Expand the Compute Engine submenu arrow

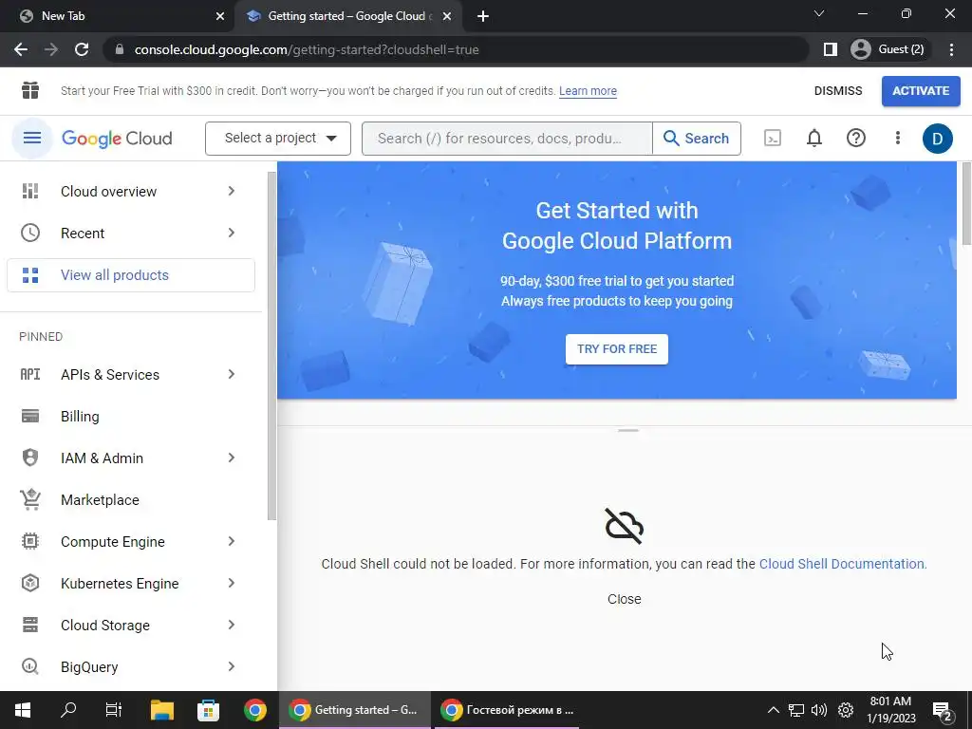click(232, 541)
